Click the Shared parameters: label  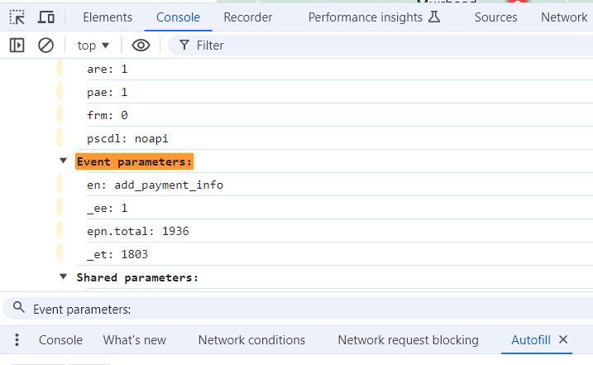click(137, 277)
